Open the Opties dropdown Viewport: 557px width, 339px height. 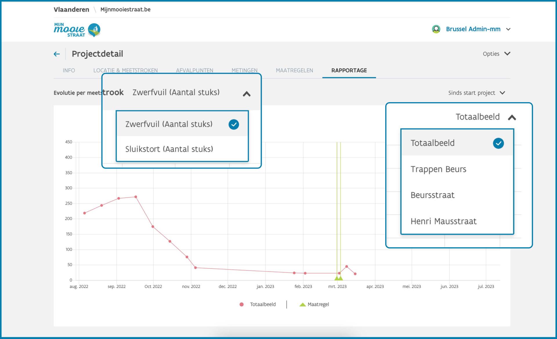[496, 54]
